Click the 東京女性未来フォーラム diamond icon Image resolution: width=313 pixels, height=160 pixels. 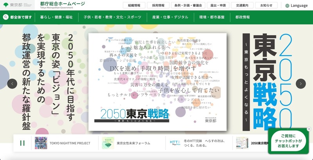tap(107, 144)
